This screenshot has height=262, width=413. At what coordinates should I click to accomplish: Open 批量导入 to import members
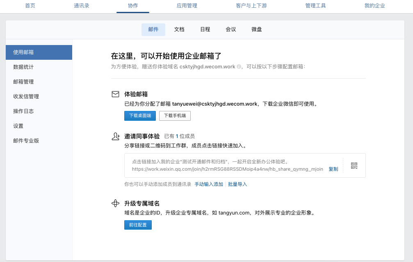[x=237, y=184]
